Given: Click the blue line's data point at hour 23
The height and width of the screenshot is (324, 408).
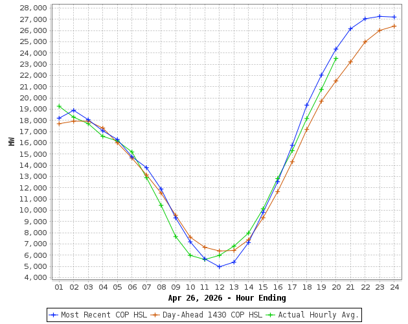Looking at the screenshot, I should (380, 16).
